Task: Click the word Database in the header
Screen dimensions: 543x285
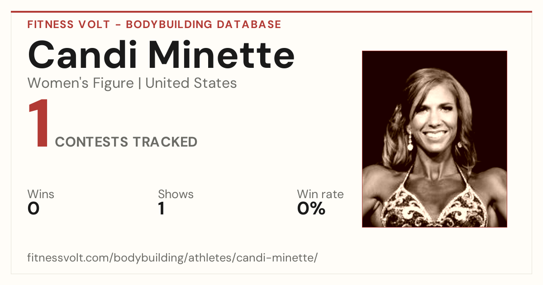Action: click(x=249, y=24)
